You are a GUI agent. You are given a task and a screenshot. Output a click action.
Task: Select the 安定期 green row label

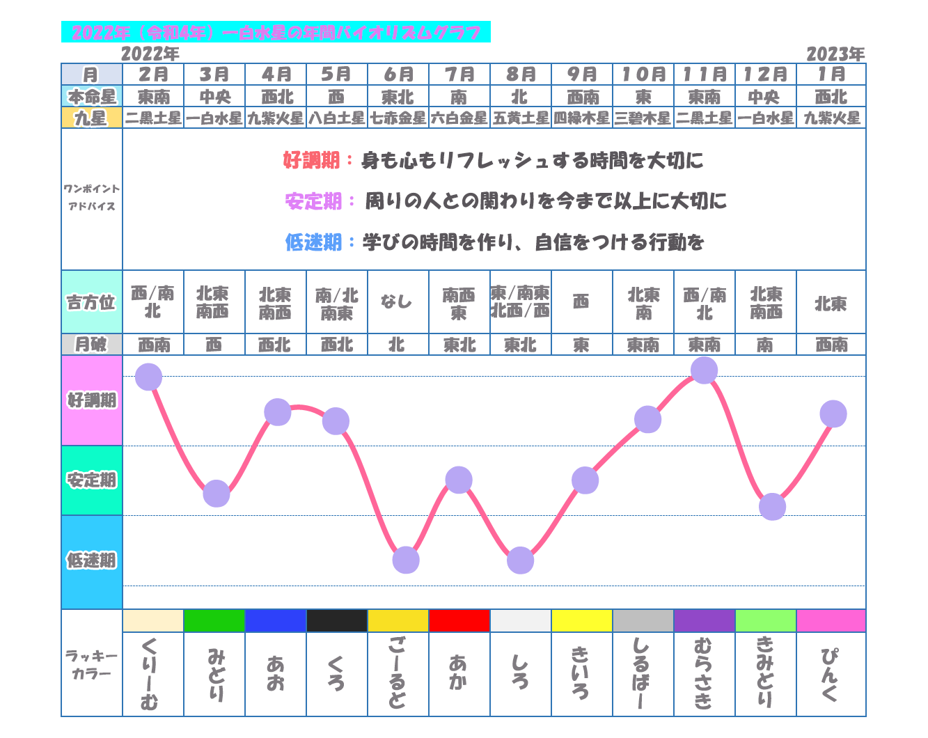(92, 480)
